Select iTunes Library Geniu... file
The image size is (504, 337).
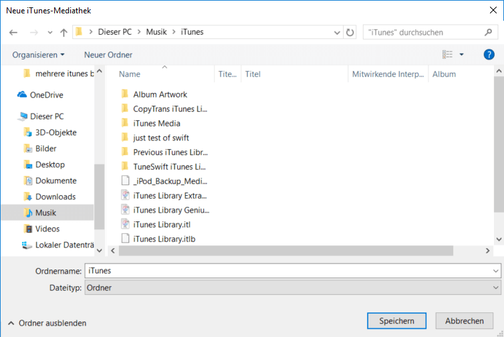165,210
